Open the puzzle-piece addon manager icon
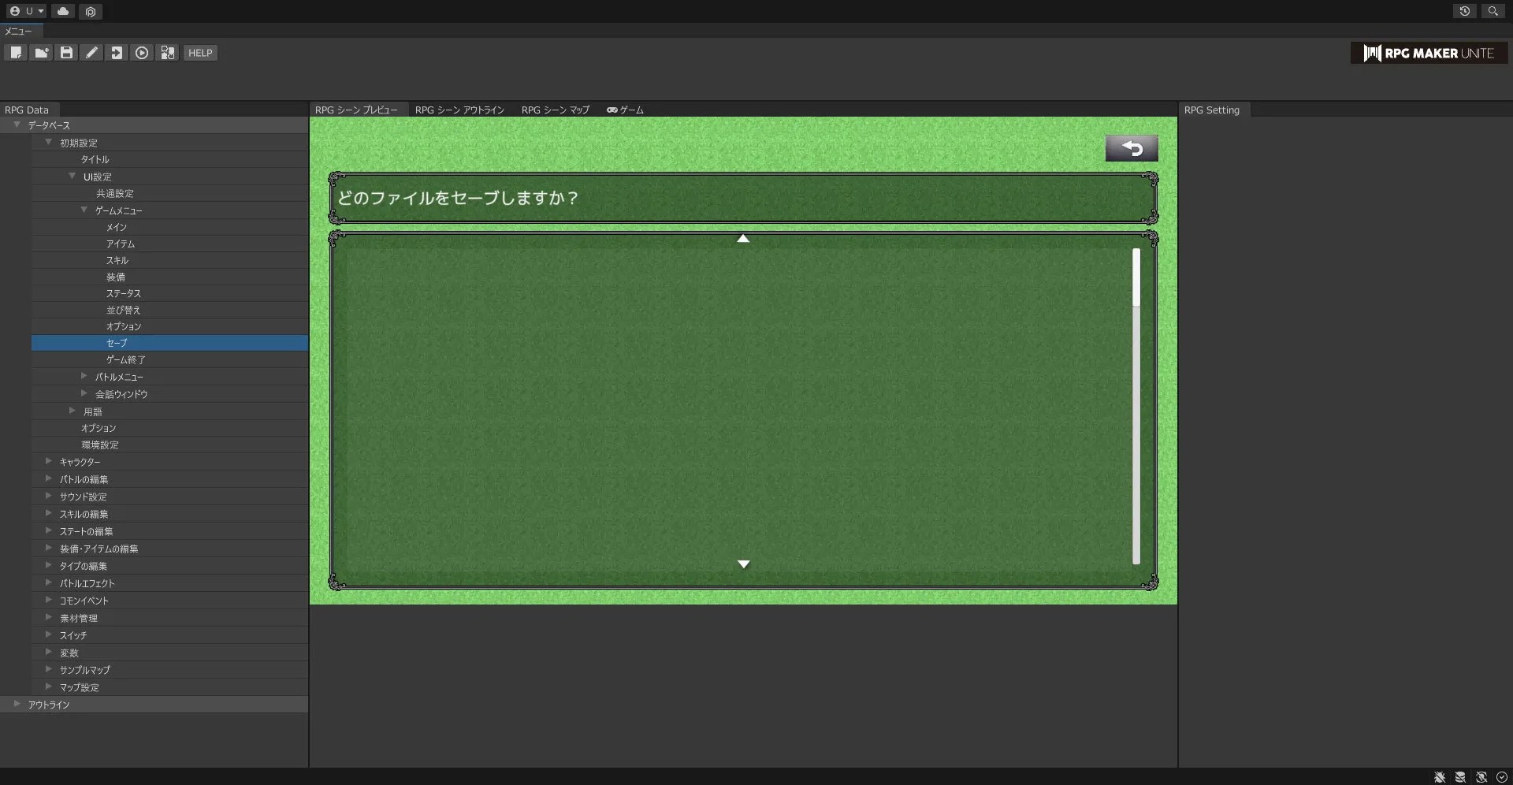The width and height of the screenshot is (1513, 785). pos(168,53)
